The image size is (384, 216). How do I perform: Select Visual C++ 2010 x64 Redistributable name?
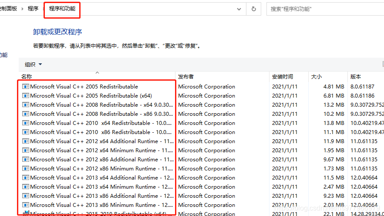101,123
